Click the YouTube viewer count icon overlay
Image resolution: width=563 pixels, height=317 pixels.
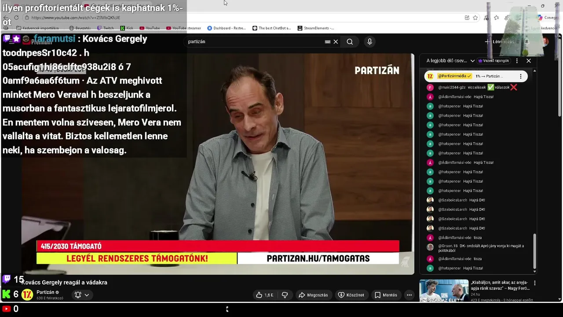6,309
